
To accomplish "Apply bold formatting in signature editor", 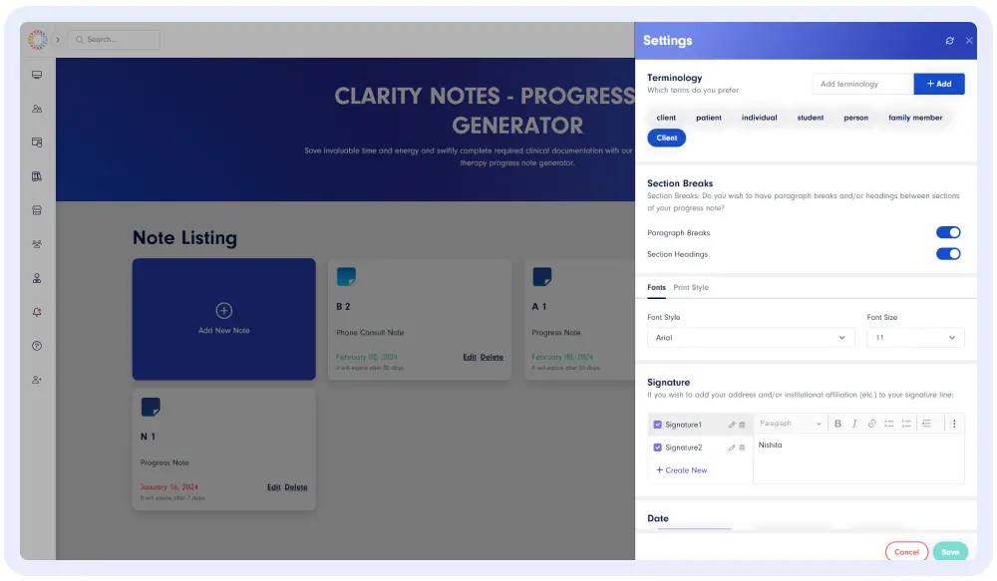I will click(x=837, y=424).
